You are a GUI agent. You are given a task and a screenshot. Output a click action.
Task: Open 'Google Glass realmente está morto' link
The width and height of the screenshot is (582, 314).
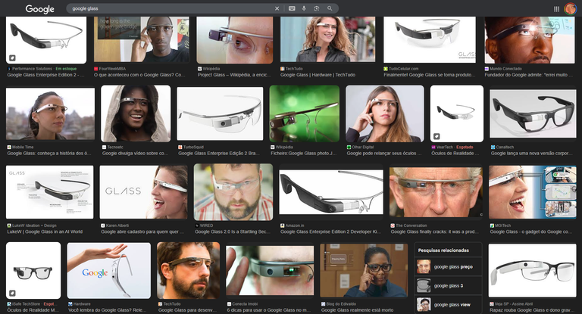358,310
